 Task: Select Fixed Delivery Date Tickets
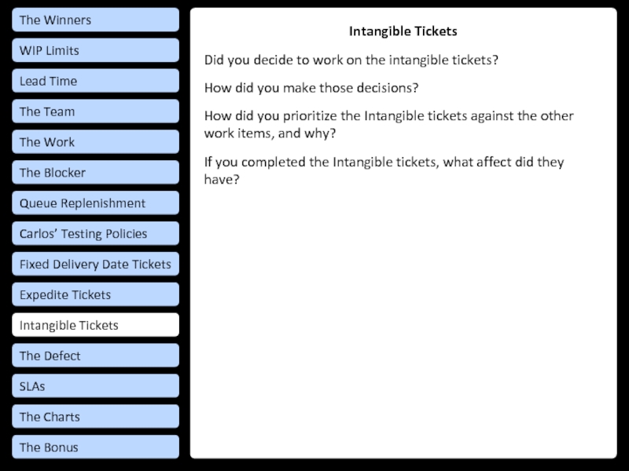(x=95, y=264)
